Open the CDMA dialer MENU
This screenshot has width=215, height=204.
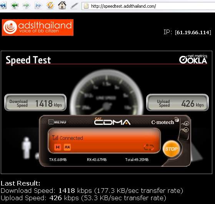57,122
